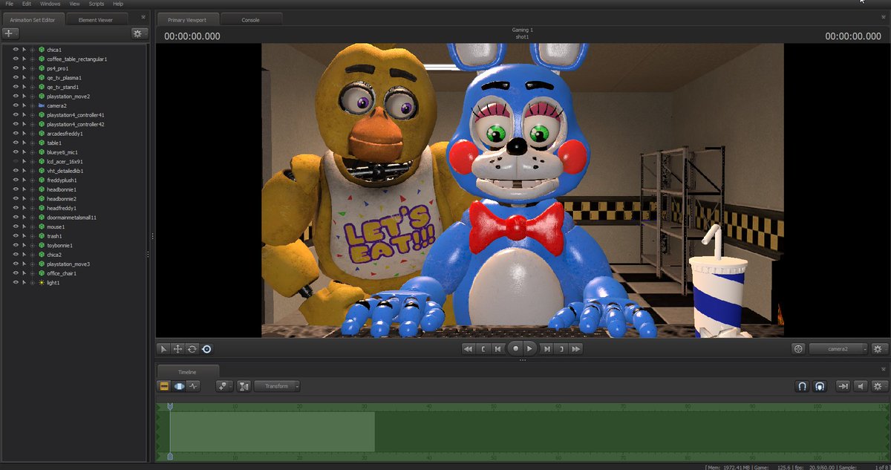Open the timeline settings gear
This screenshot has width=891, height=470.
point(879,386)
